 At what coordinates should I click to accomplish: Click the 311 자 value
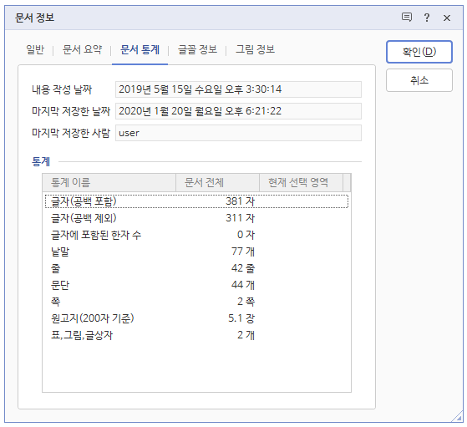240,218
